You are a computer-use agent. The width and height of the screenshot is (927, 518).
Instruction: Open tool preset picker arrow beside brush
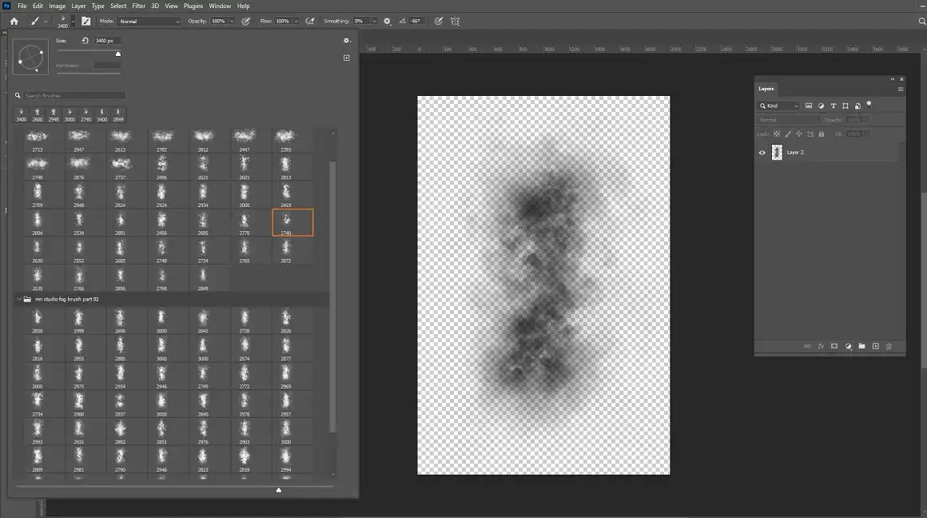coord(46,22)
